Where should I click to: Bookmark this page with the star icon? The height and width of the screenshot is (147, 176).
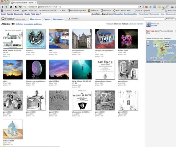(x=20, y=7)
